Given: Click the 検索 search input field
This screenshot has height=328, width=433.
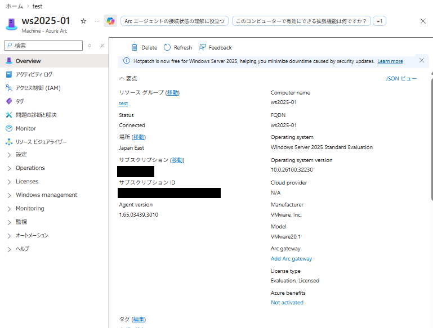Looking at the screenshot, I should click(43, 46).
